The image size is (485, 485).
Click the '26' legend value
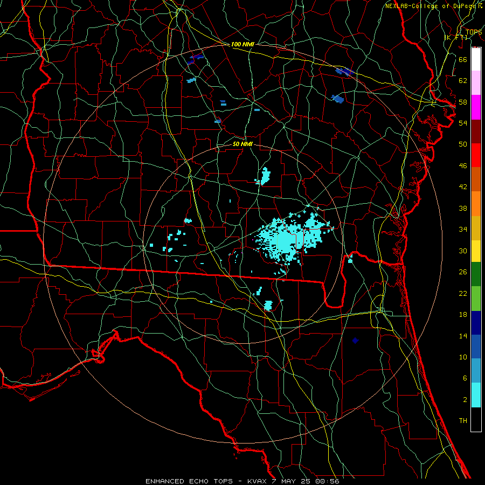pos(463,272)
